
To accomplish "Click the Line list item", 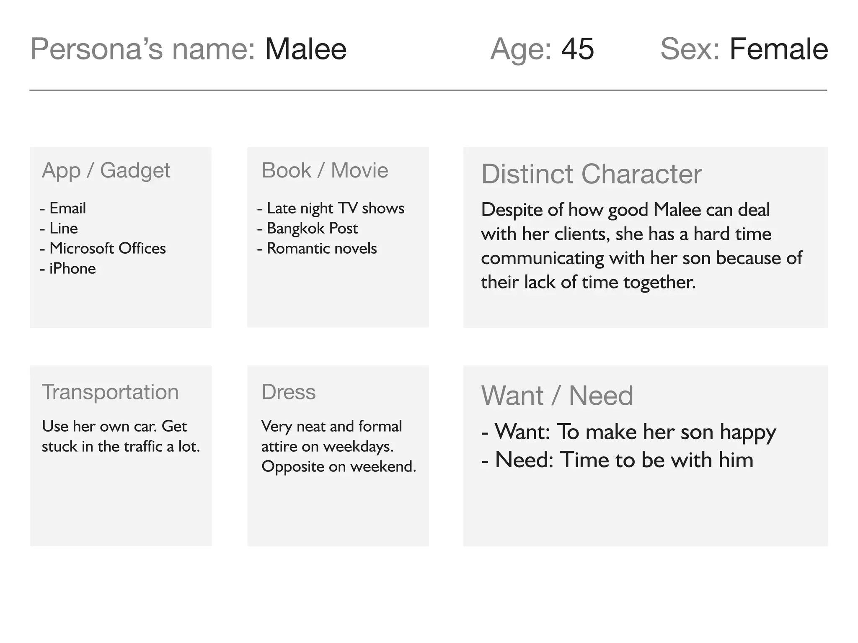I will pos(63,228).
